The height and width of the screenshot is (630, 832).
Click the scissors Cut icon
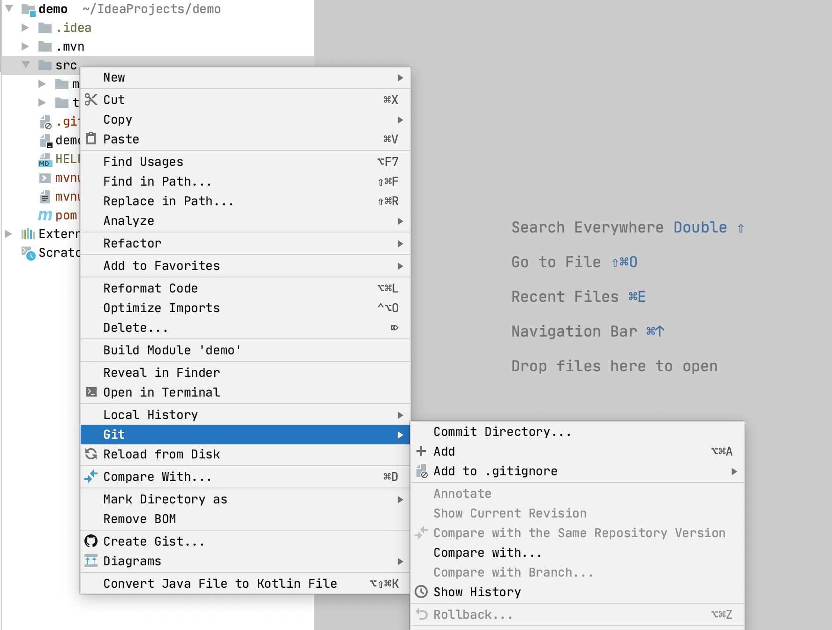(x=91, y=99)
